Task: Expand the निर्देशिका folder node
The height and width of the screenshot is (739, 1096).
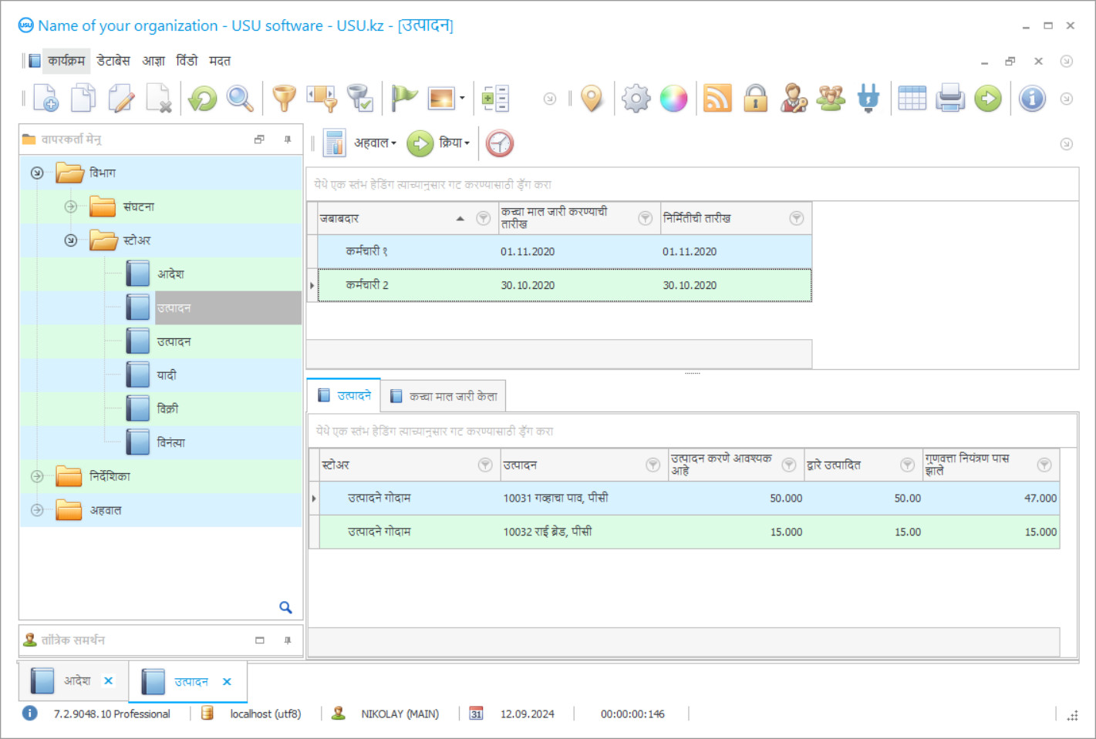Action: pyautogui.click(x=37, y=476)
